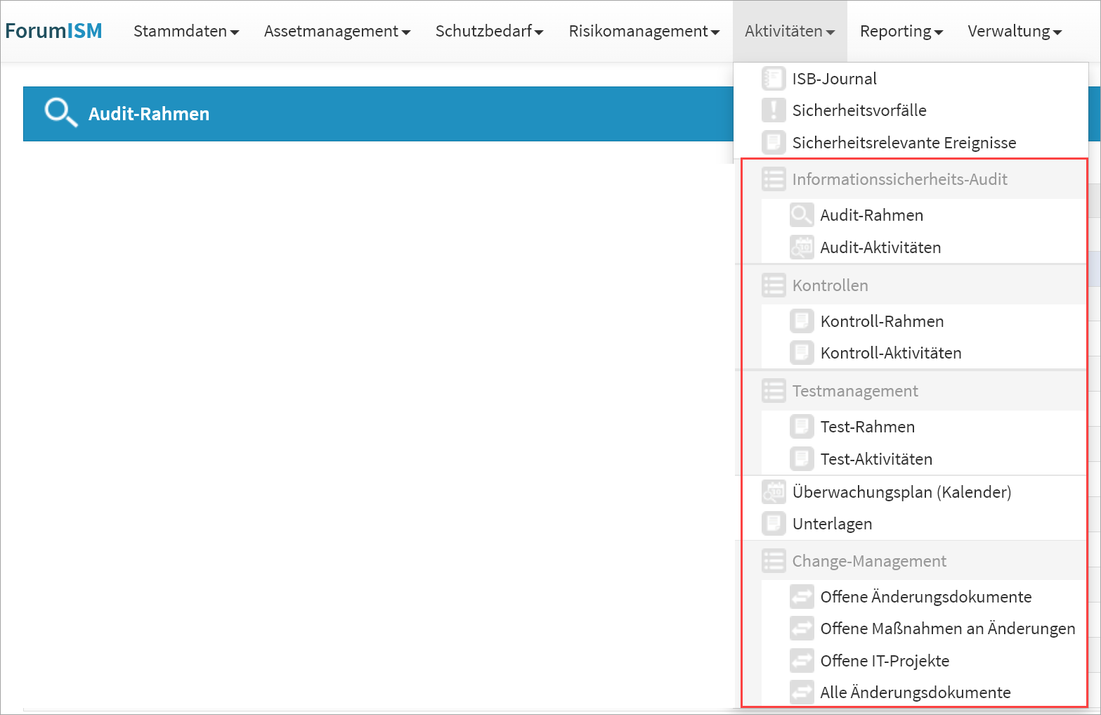Open Offene Maßnahmen an Änderungen
Viewport: 1101px width, 715px height.
point(947,629)
